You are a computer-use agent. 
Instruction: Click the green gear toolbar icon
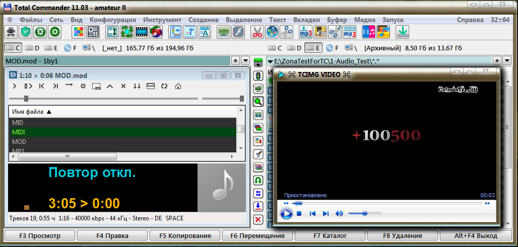40,32
